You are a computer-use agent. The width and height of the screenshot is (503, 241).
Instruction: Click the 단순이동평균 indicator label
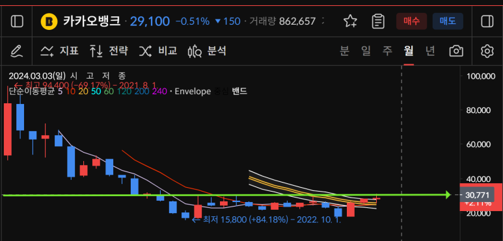(x=32, y=92)
